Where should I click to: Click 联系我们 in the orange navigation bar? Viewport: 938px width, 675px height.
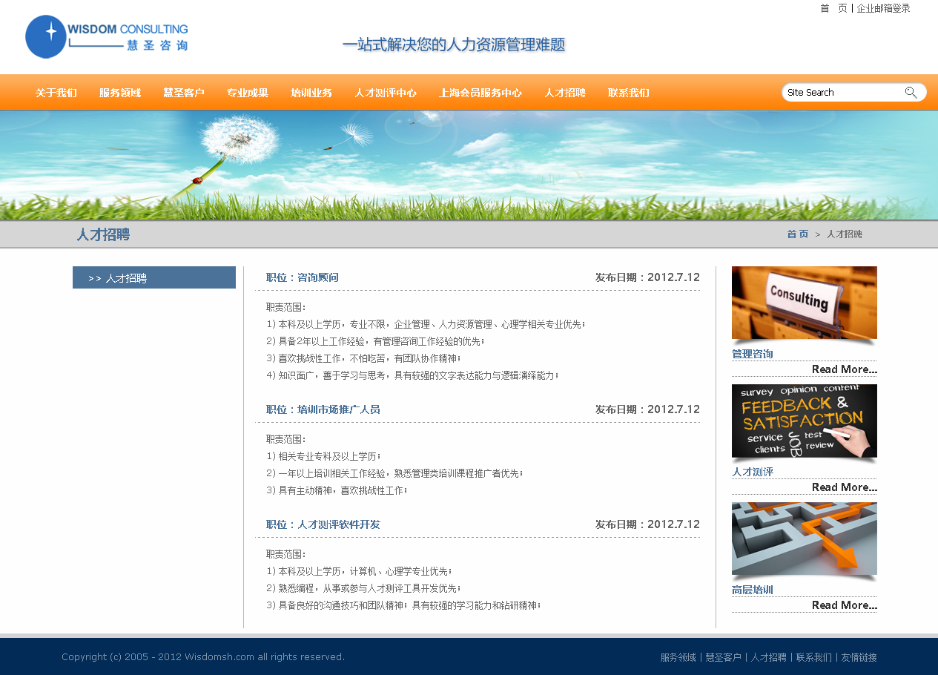[629, 93]
